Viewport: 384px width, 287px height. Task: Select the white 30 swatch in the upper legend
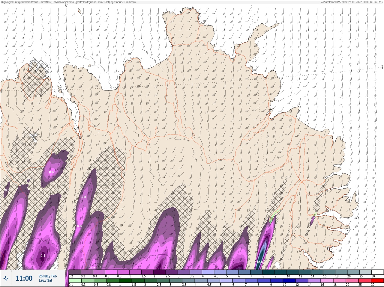pos(377,272)
